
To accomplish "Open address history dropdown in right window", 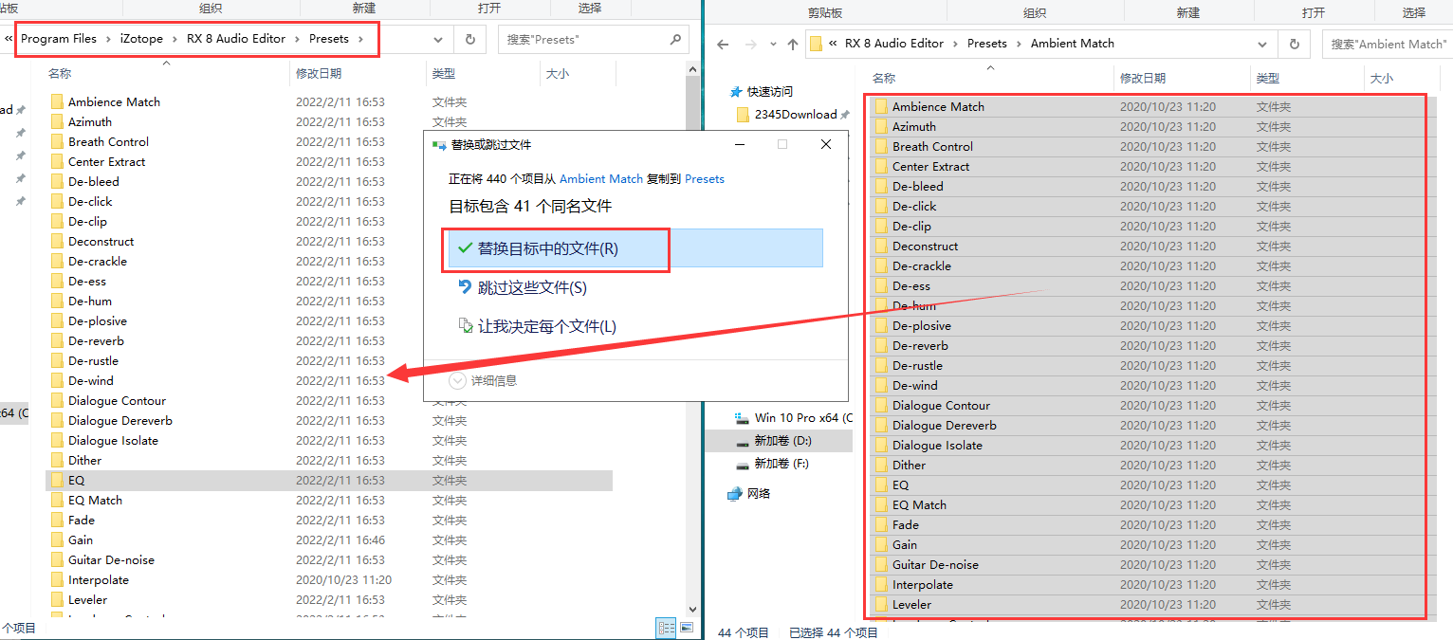I will (x=1262, y=44).
